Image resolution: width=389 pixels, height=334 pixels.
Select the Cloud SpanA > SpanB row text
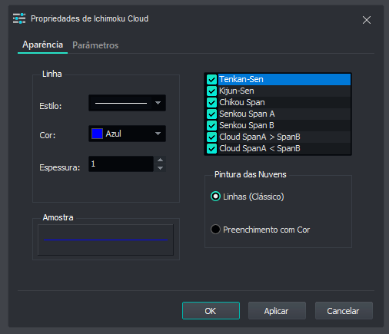[x=260, y=137]
